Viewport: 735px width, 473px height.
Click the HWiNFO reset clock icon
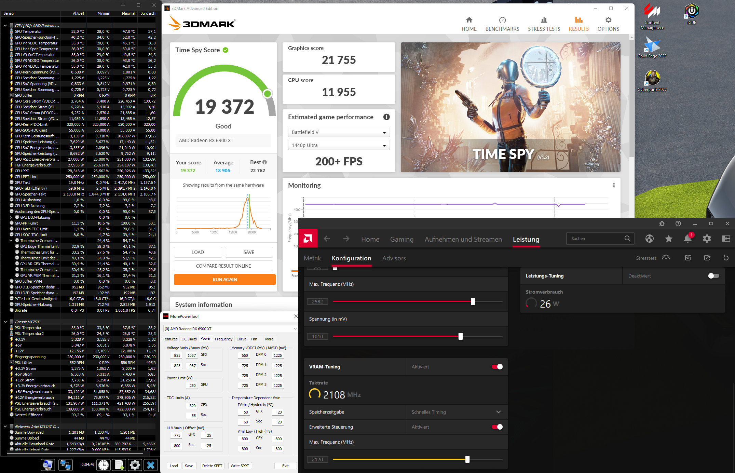[104, 465]
